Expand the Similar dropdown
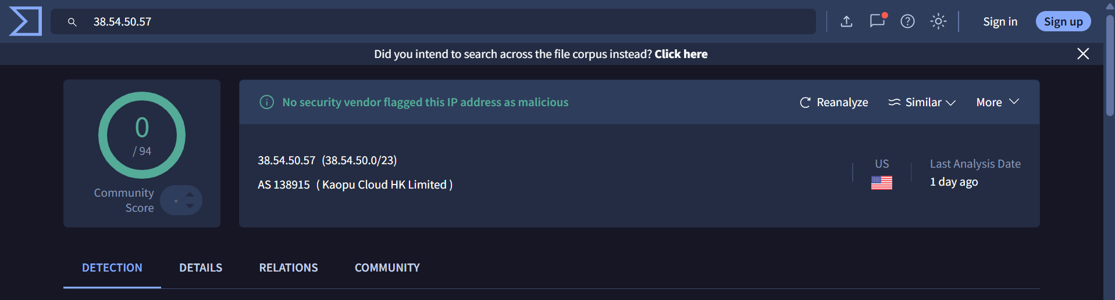 pos(922,102)
